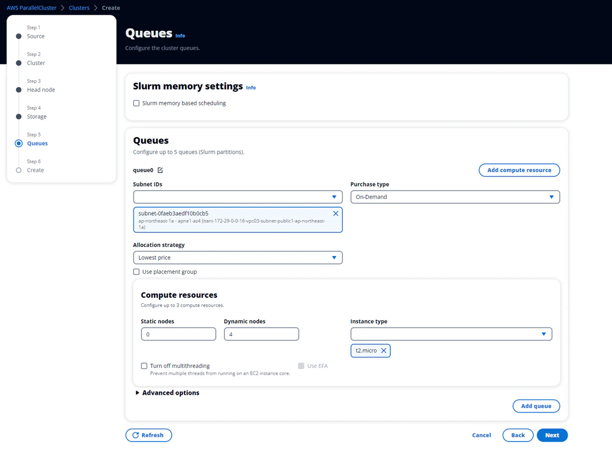The image size is (612, 462).
Task: Edit the queue0 name with pencil icon
Action: pyautogui.click(x=160, y=170)
